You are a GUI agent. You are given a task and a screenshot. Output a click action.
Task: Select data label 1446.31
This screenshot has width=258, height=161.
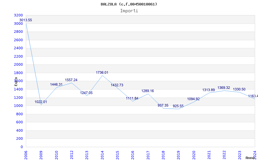click(56, 84)
